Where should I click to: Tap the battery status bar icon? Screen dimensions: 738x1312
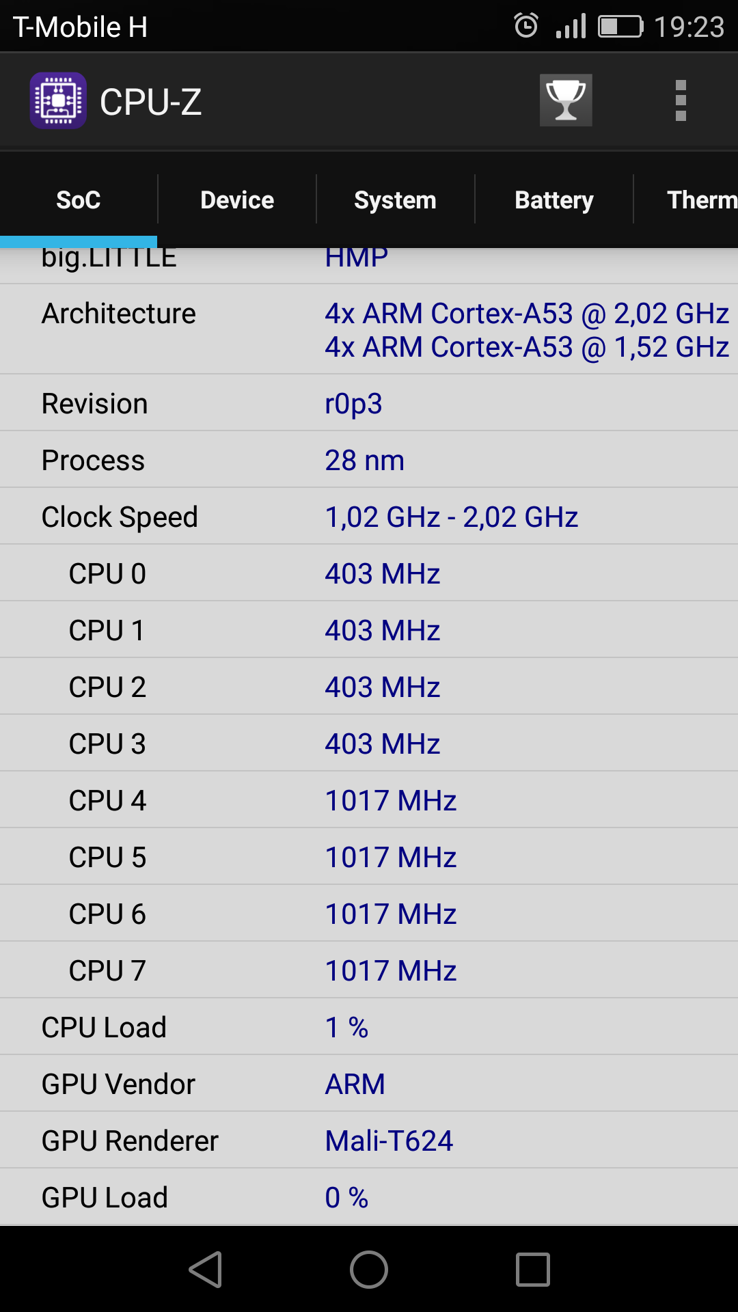pyautogui.click(x=620, y=27)
